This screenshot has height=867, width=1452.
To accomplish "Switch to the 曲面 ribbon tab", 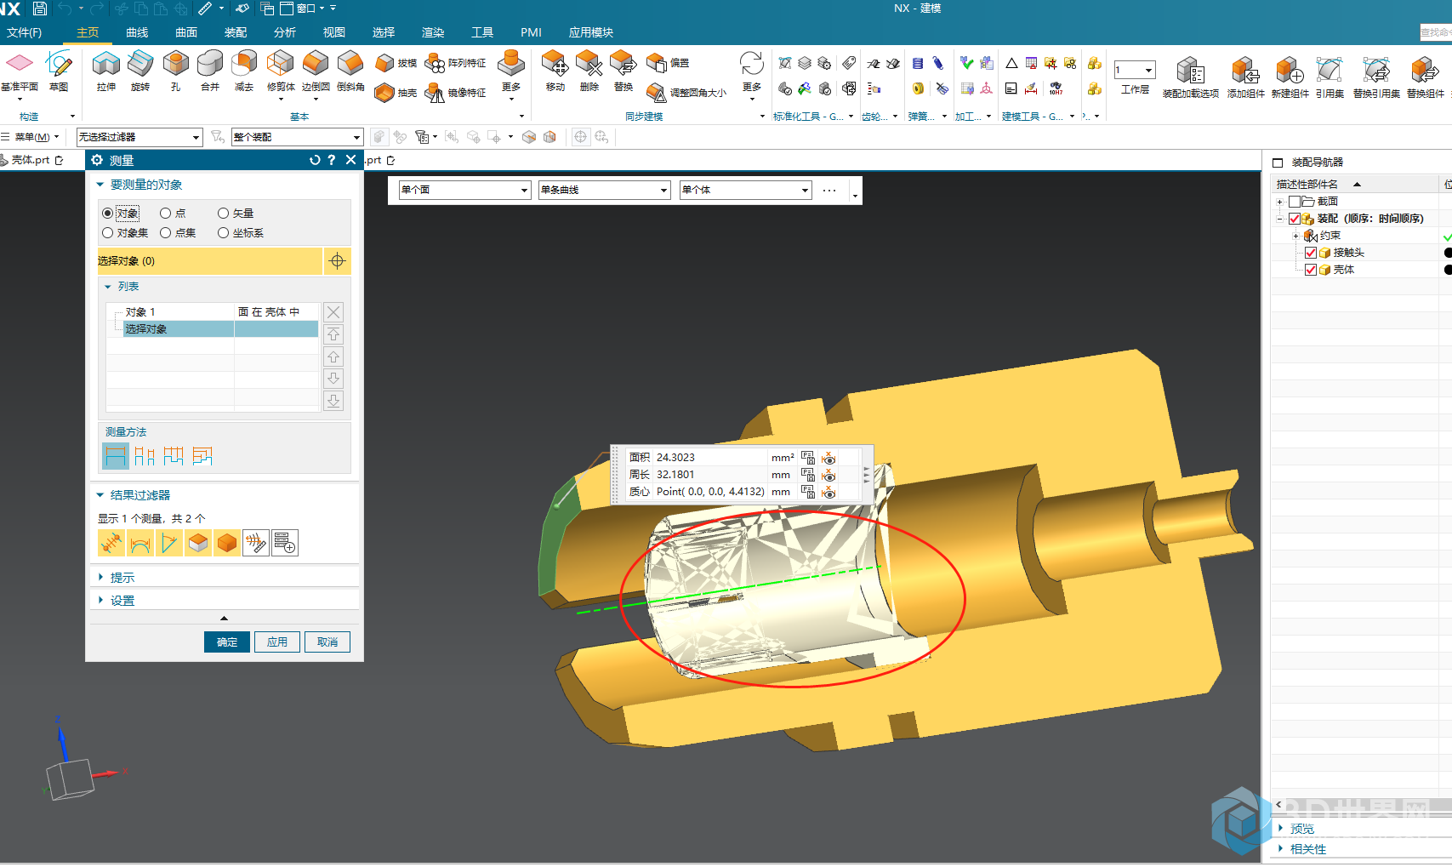I will (x=186, y=32).
